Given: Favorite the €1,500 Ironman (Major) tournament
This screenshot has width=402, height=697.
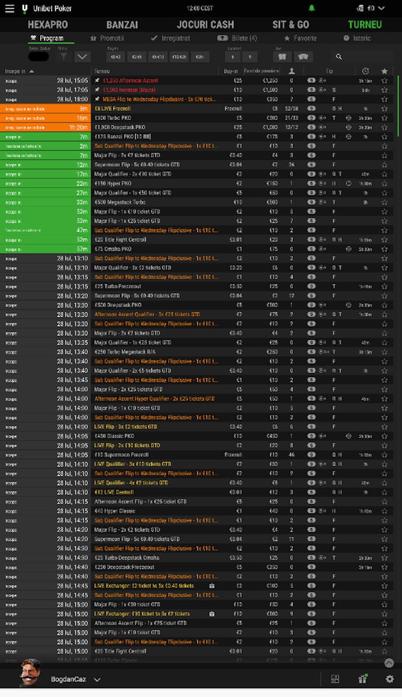Looking at the screenshot, I should 384,90.
